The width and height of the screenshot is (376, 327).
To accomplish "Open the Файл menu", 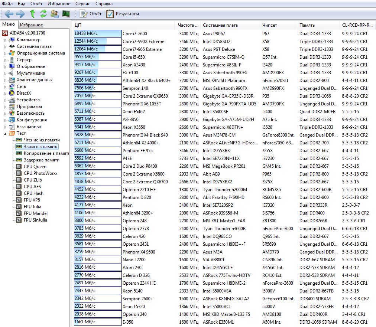I will click(7, 4).
